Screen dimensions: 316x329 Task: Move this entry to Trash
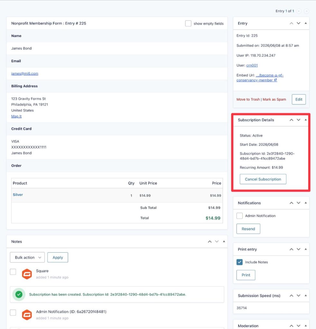248,100
